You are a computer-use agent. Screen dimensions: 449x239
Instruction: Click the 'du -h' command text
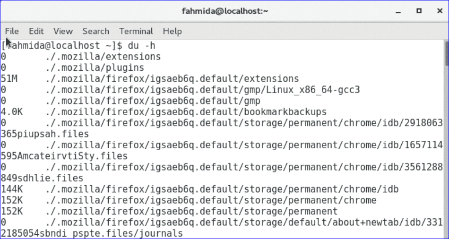point(142,46)
